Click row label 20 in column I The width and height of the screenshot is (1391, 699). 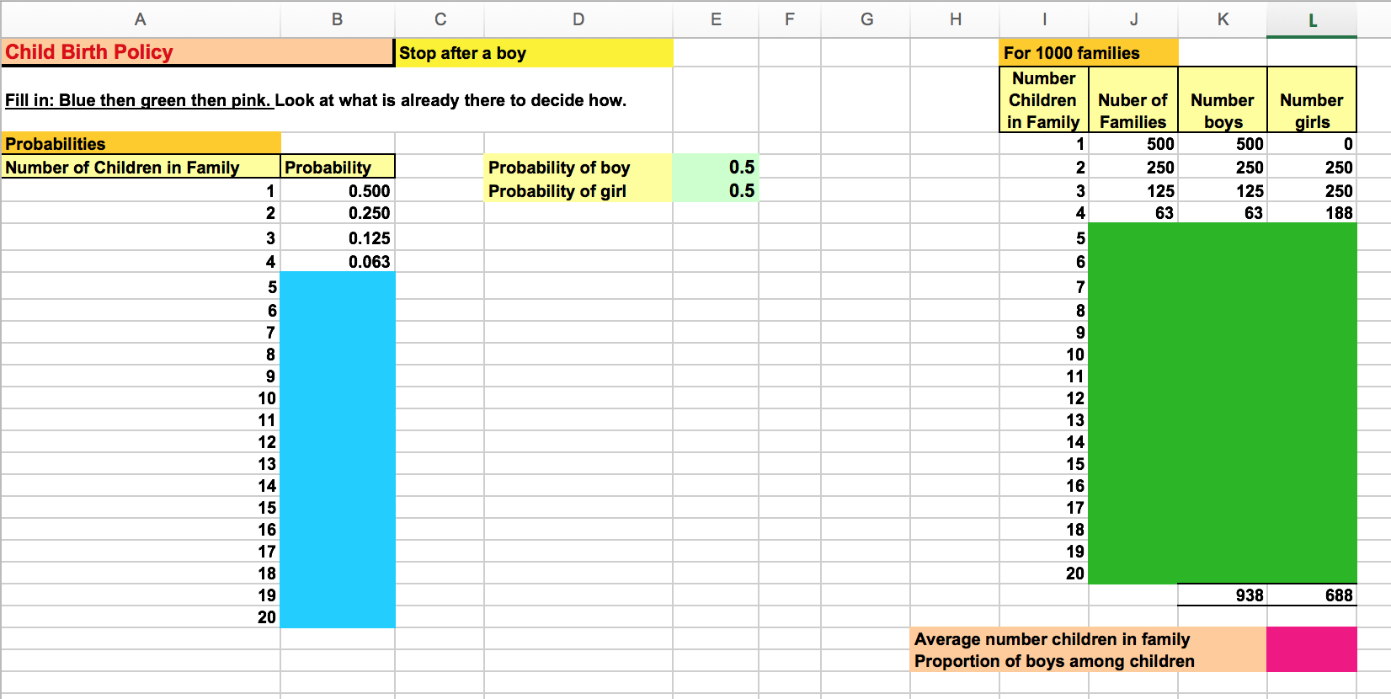1044,574
